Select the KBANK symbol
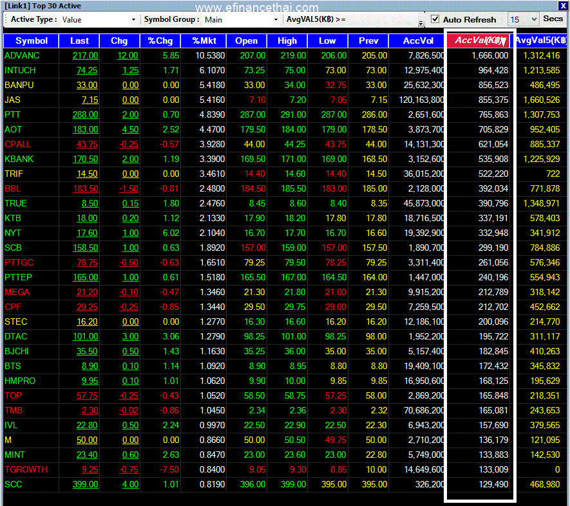Viewport: 570px width, 506px height. (19, 159)
